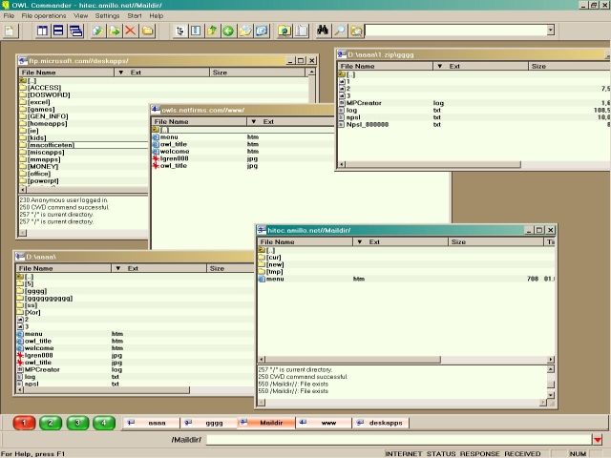The image size is (611, 458).
Task: Open the [games] folder in ftp.microsoft.com window
Action: point(40,109)
